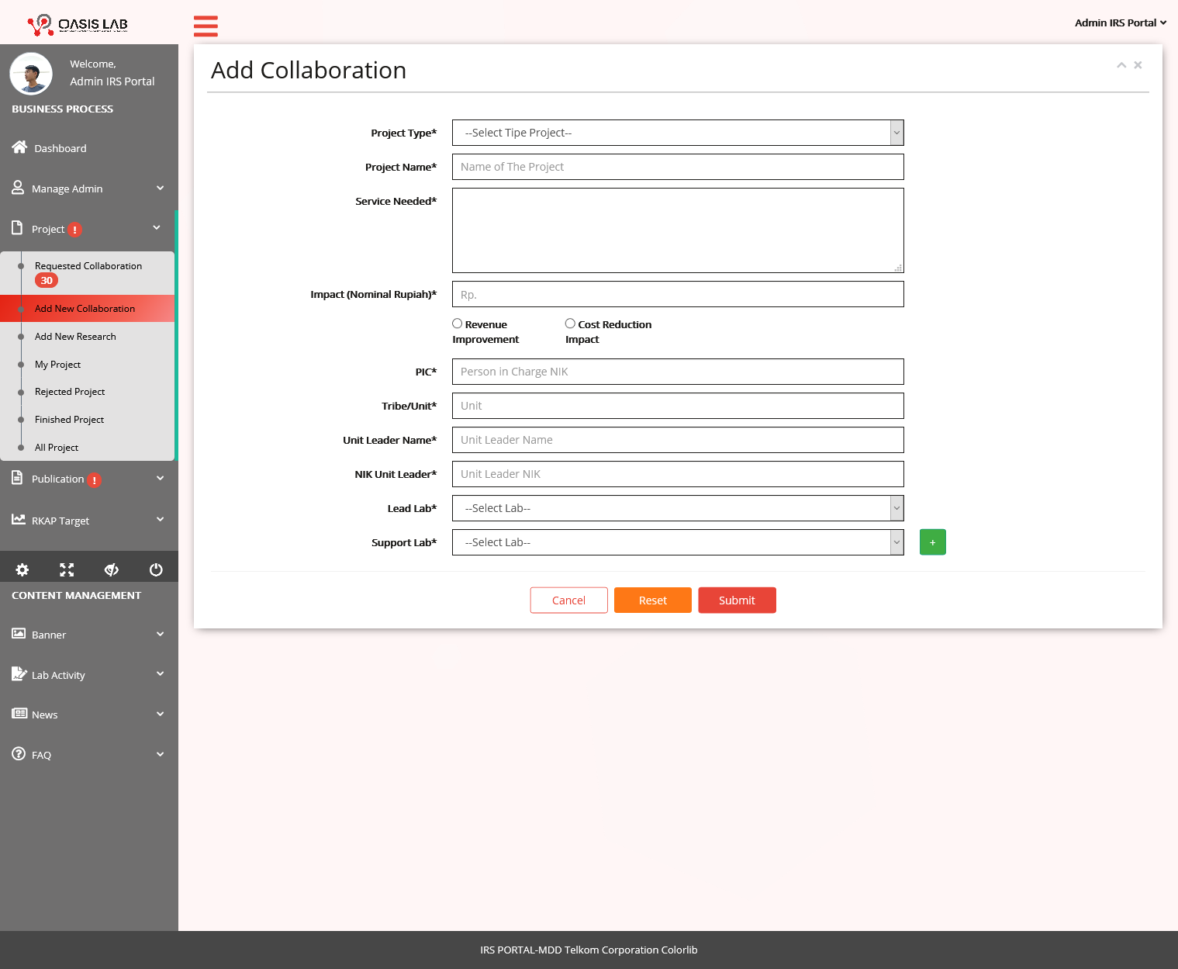
Task: Add another Support Lab with plus button
Action: tap(932, 542)
